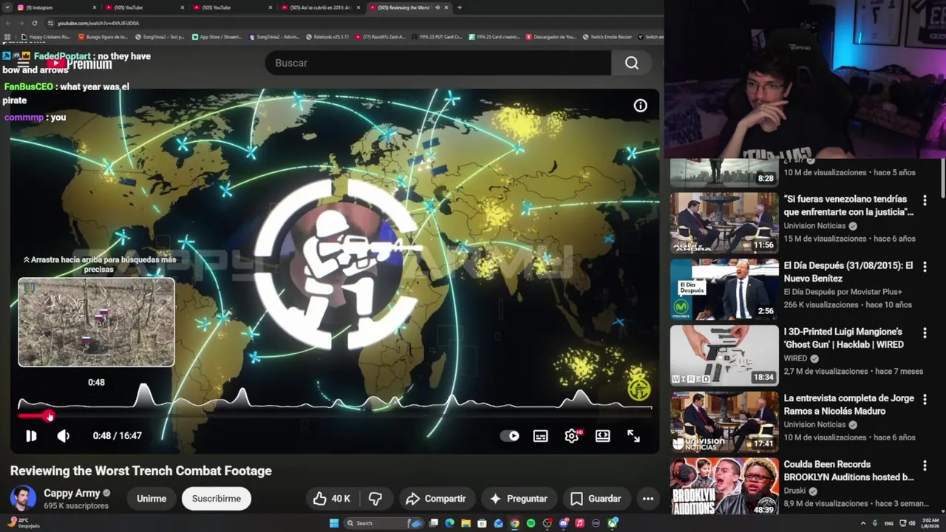Open the tab search dropdown arrow
Viewport: 946px width, 532px height.
tap(7, 7)
